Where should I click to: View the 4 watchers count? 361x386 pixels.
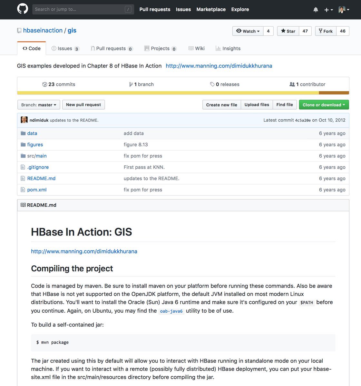[x=268, y=31]
